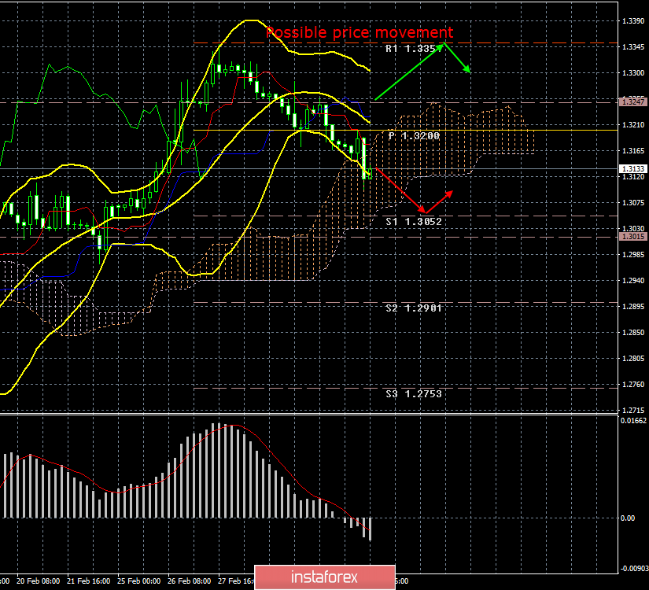Screen dimensions: 649x590
Task: Click the 1.3210 price axis value
Action: point(633,124)
